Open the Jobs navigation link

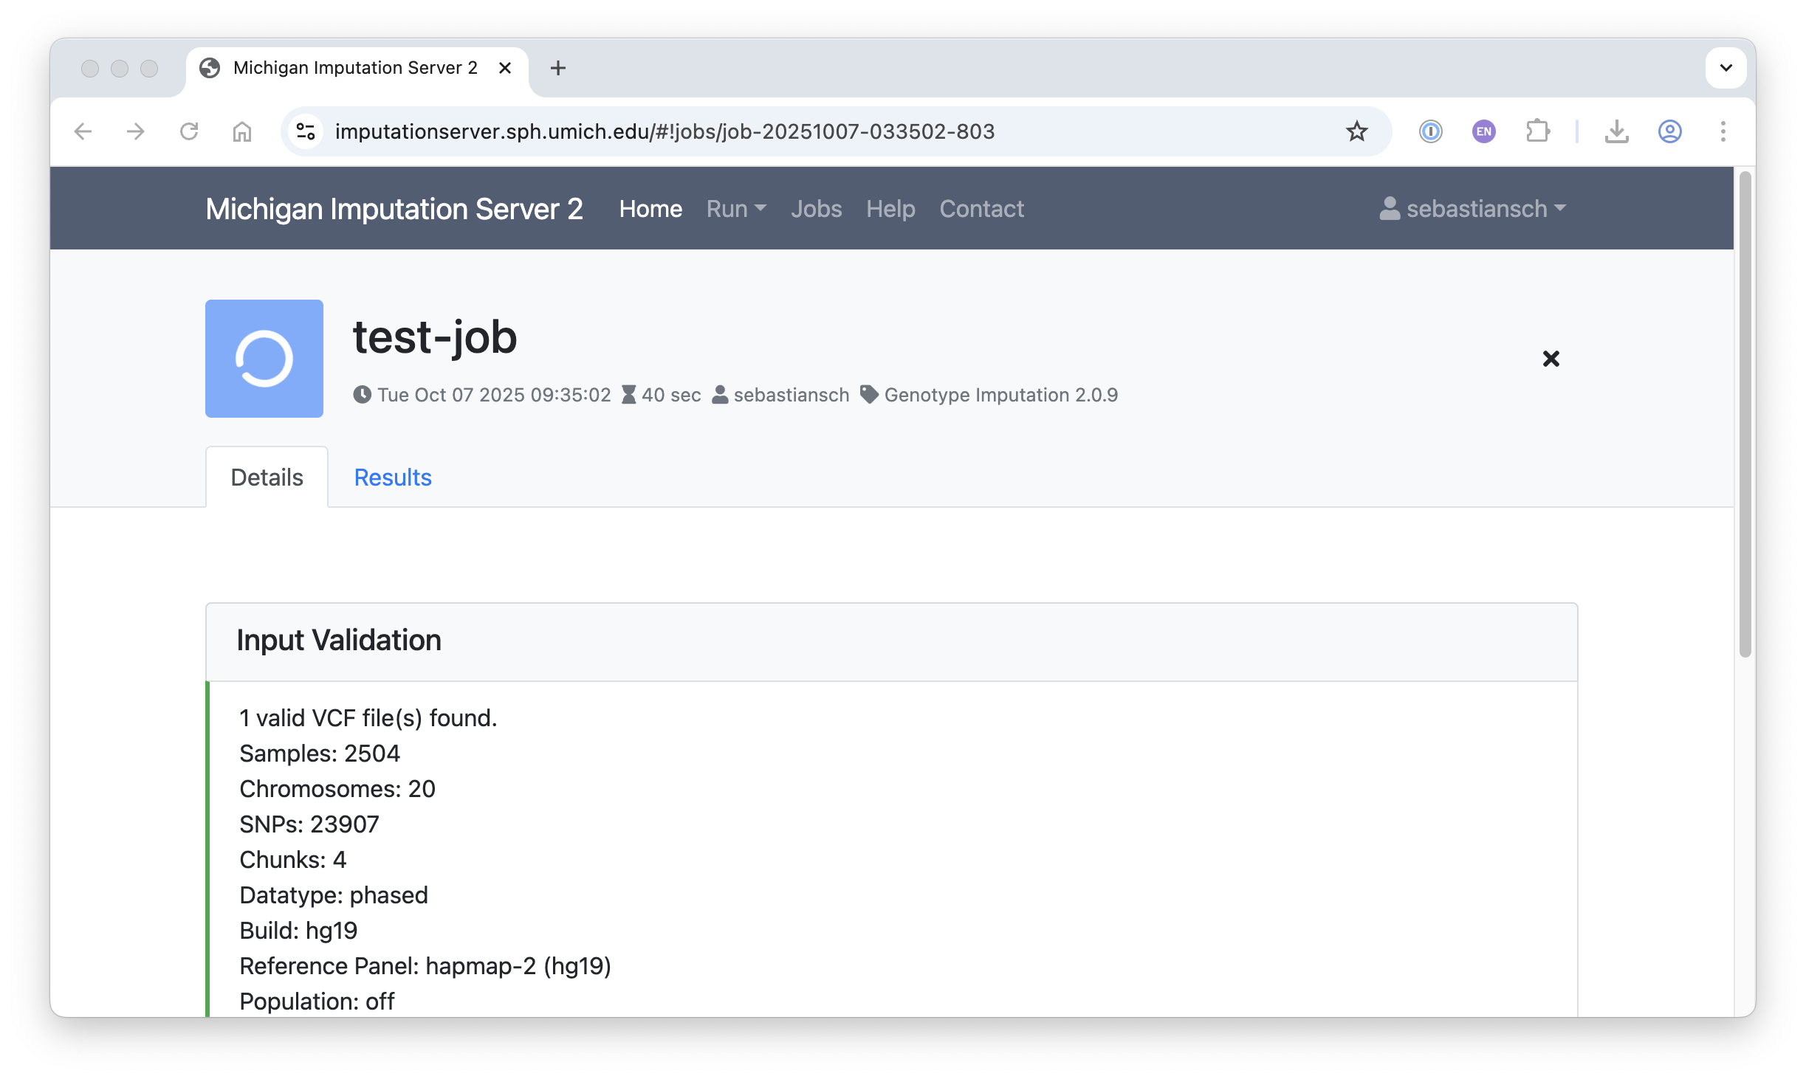click(x=816, y=209)
